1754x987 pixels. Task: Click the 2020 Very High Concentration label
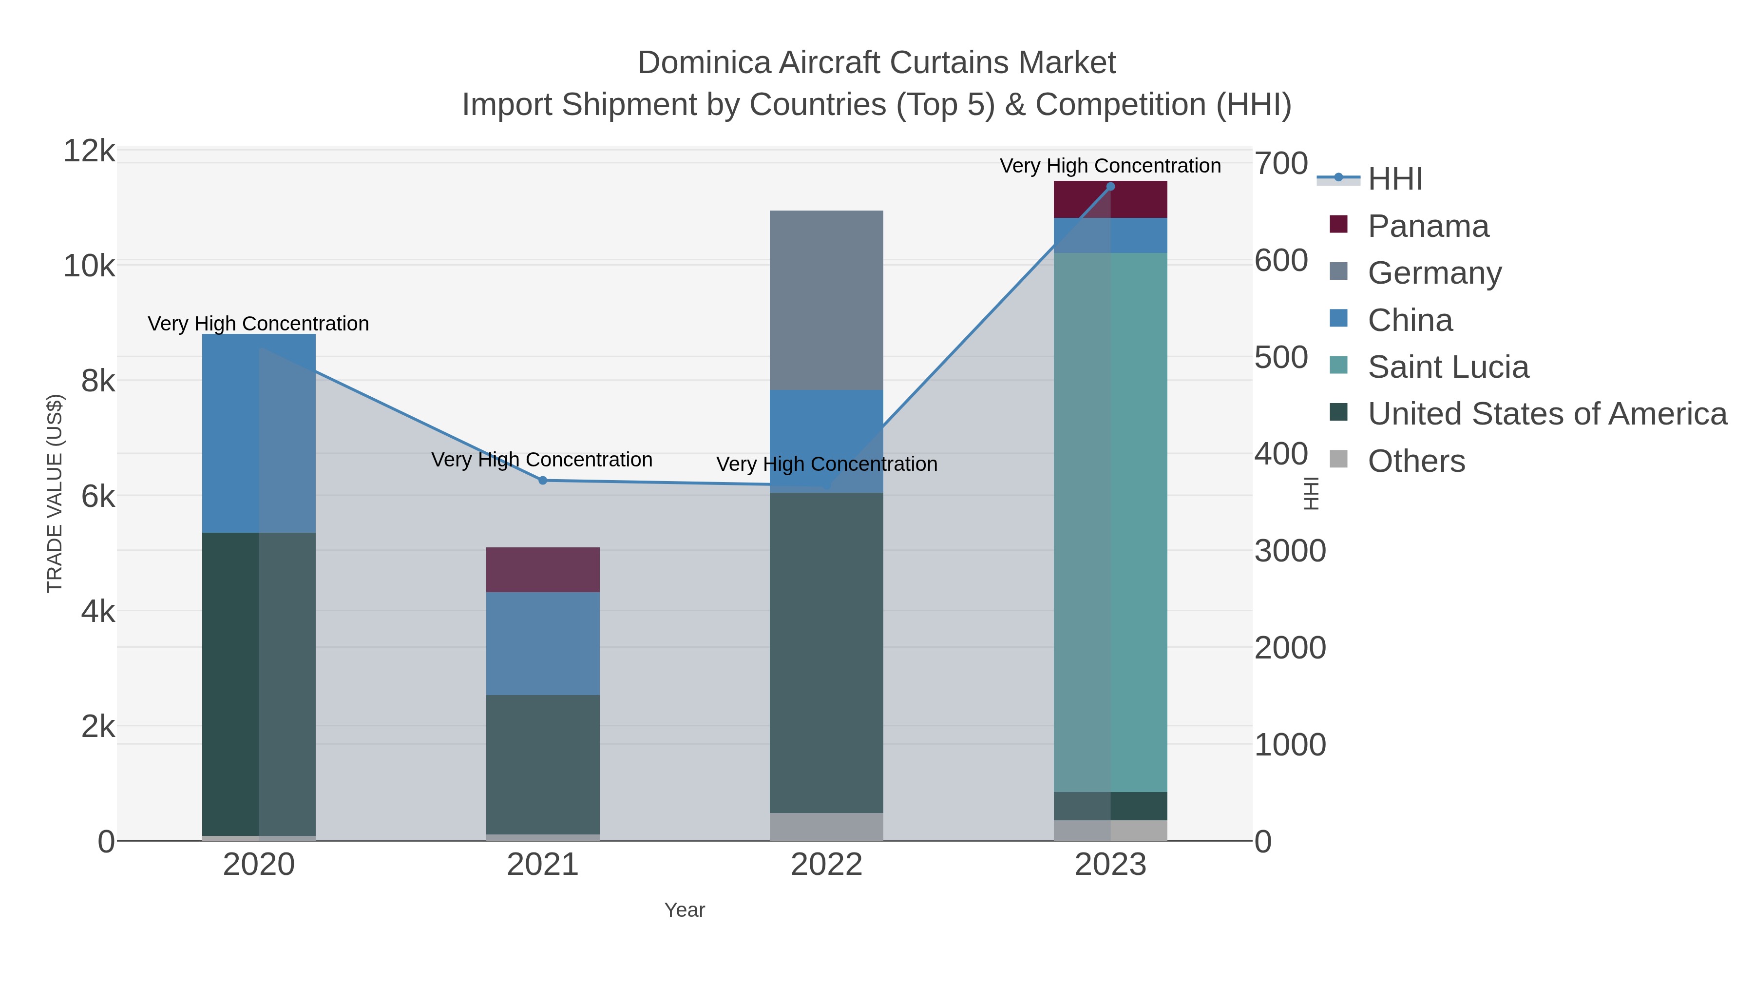click(259, 324)
